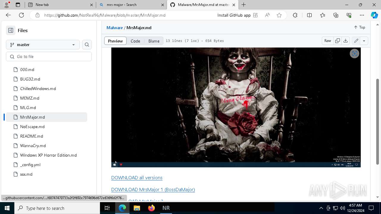The image size is (381, 214).
Task: Open MLG.md in file tree
Action: tap(28, 108)
